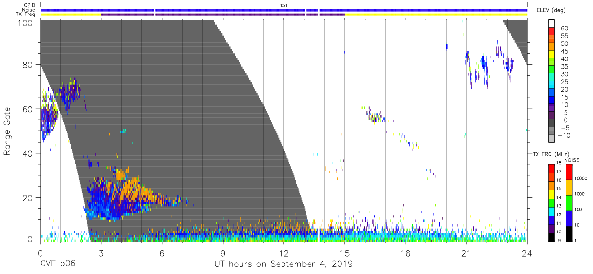593x274 pixels.
Task: Click the 55 label on the ELEV colorbar
Action: click(x=564, y=36)
